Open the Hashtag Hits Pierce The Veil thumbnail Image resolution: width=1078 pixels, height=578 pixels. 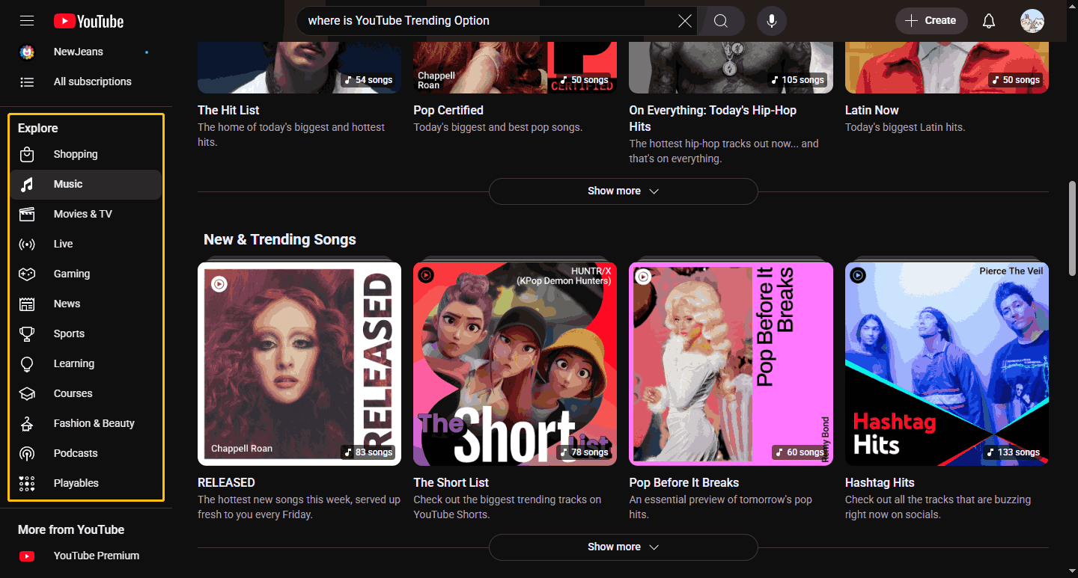(x=947, y=363)
